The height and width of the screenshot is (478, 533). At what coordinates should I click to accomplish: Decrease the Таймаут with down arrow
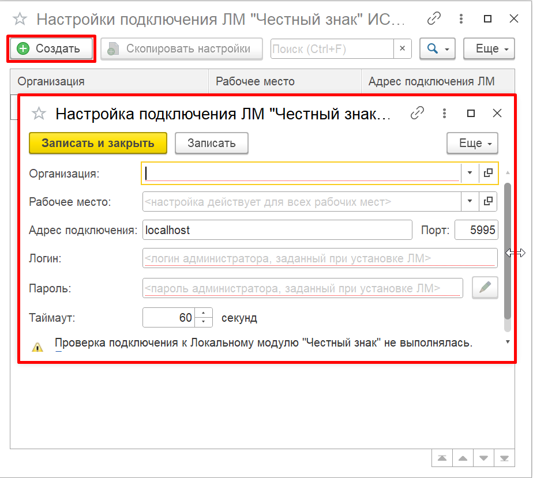(x=204, y=322)
